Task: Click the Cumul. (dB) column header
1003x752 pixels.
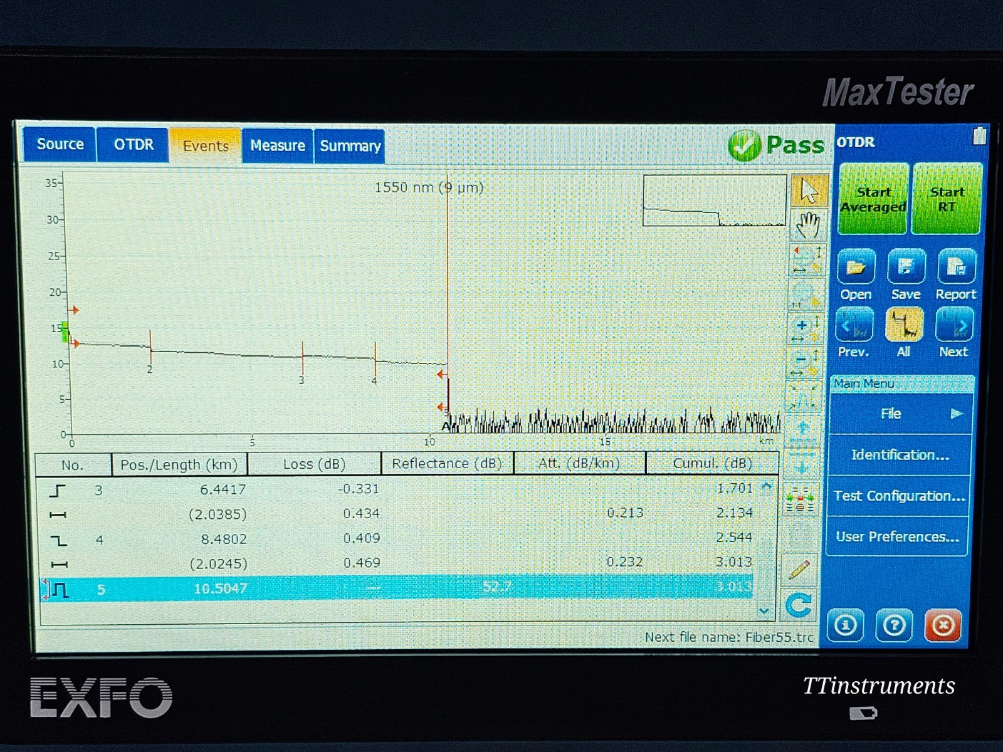Action: [x=713, y=463]
